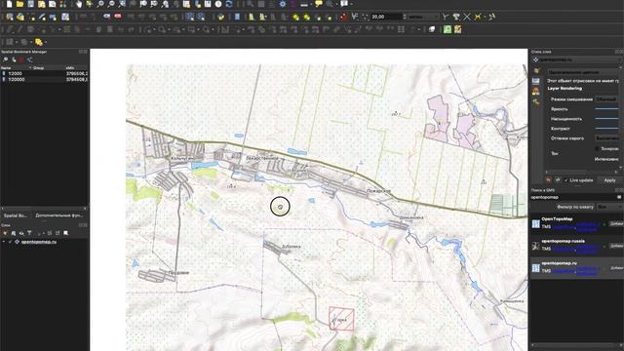Open the render type dropdown in styling panel
The image size is (624, 351).
[583, 72]
